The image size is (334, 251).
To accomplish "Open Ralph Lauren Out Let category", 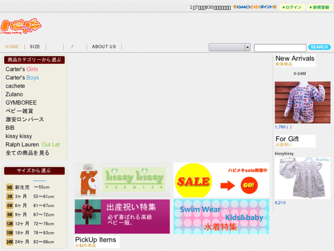I will click(x=33, y=145).
